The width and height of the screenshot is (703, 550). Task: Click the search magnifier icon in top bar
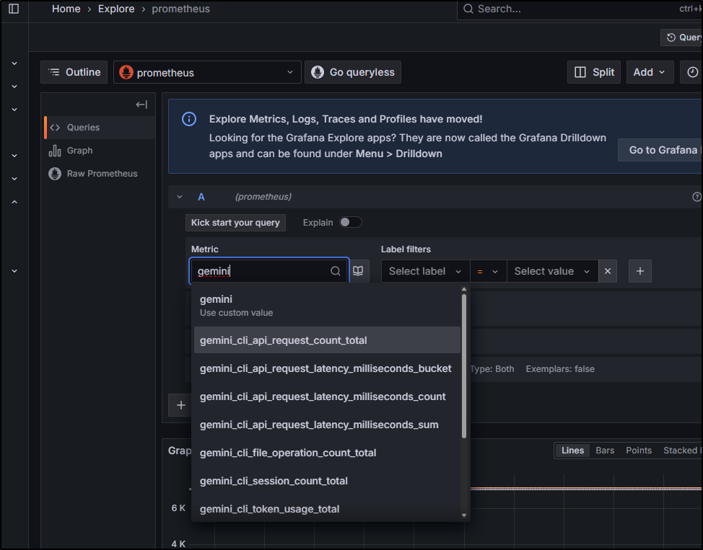point(468,9)
